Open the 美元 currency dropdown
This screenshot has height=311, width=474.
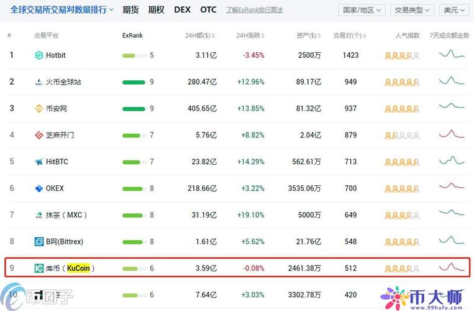tap(453, 10)
